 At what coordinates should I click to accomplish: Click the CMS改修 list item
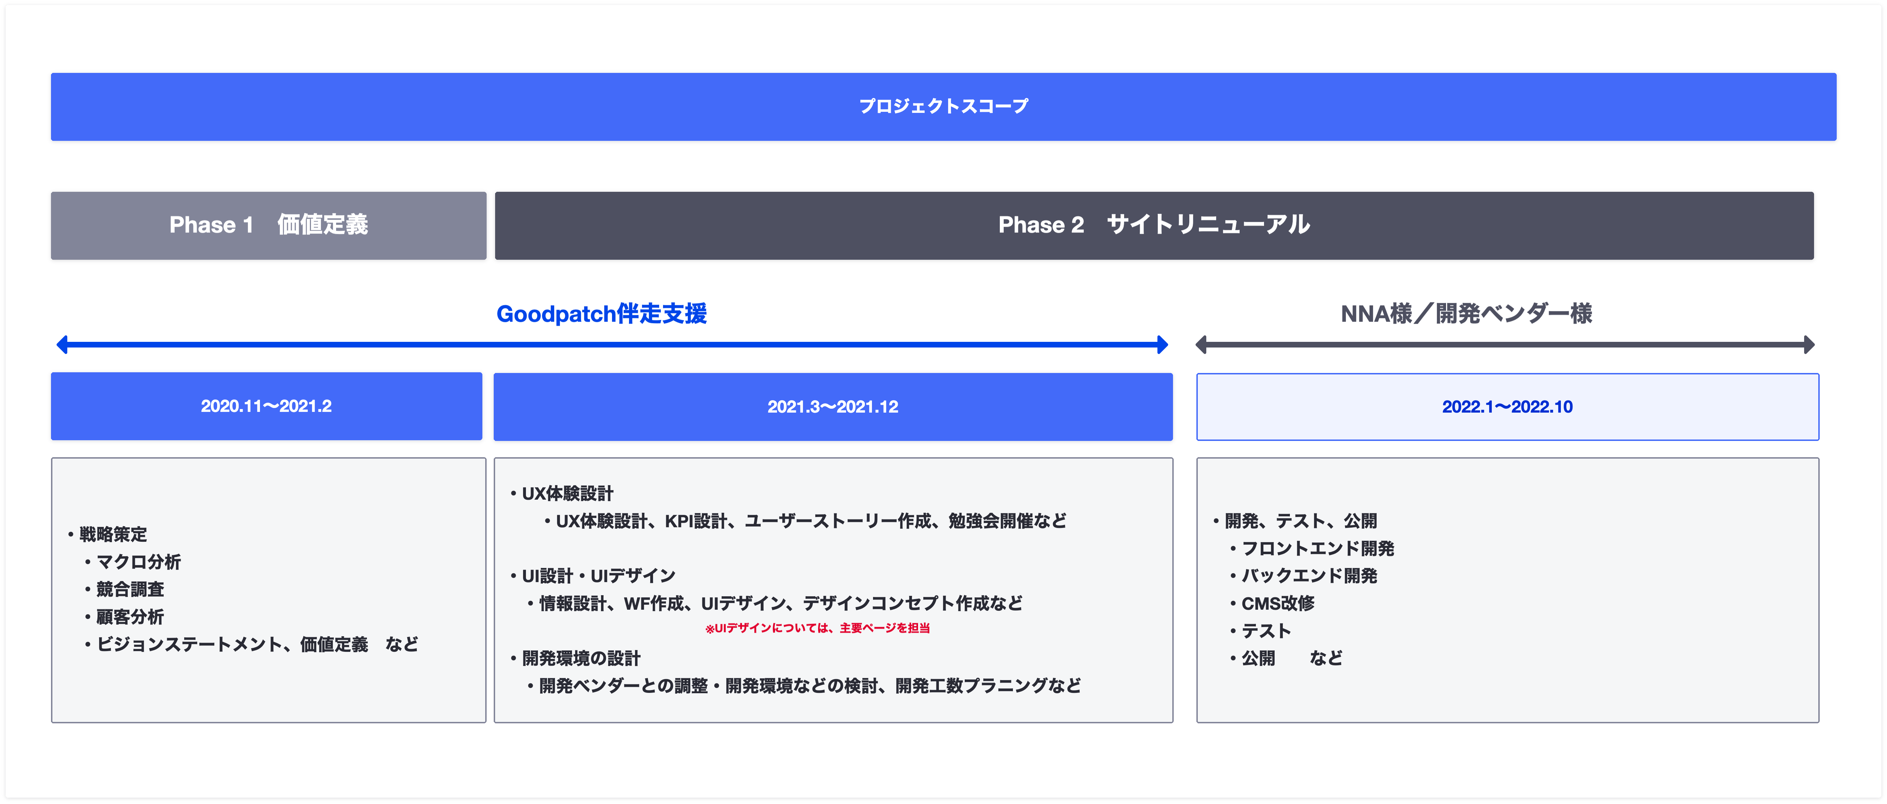(x=1277, y=603)
